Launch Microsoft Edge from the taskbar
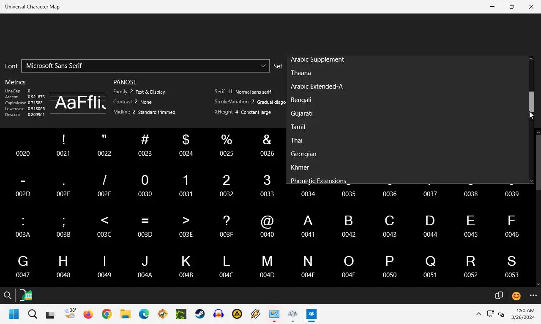 point(144,314)
